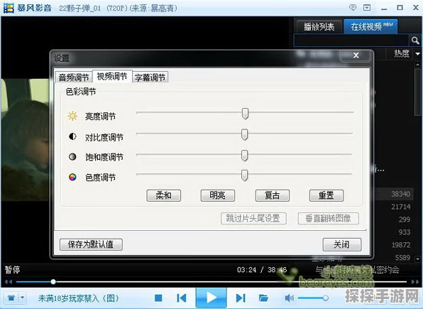Click the 色度调节 slider handle
The height and width of the screenshot is (309, 423).
(244, 175)
